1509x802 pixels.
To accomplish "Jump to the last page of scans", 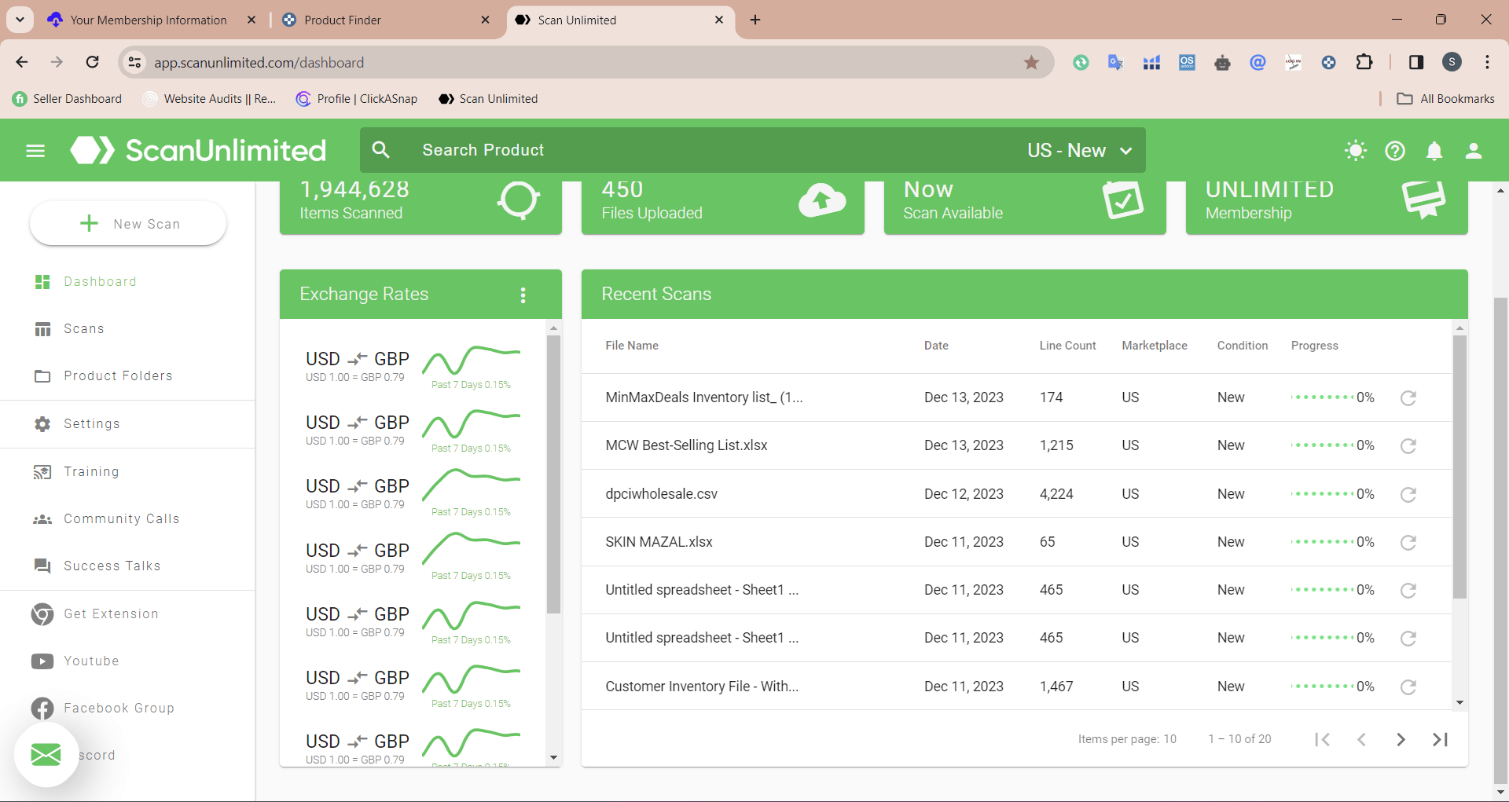I will tap(1440, 739).
